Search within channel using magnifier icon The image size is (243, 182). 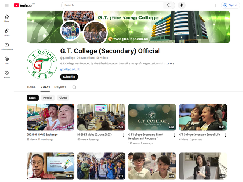(x=74, y=87)
